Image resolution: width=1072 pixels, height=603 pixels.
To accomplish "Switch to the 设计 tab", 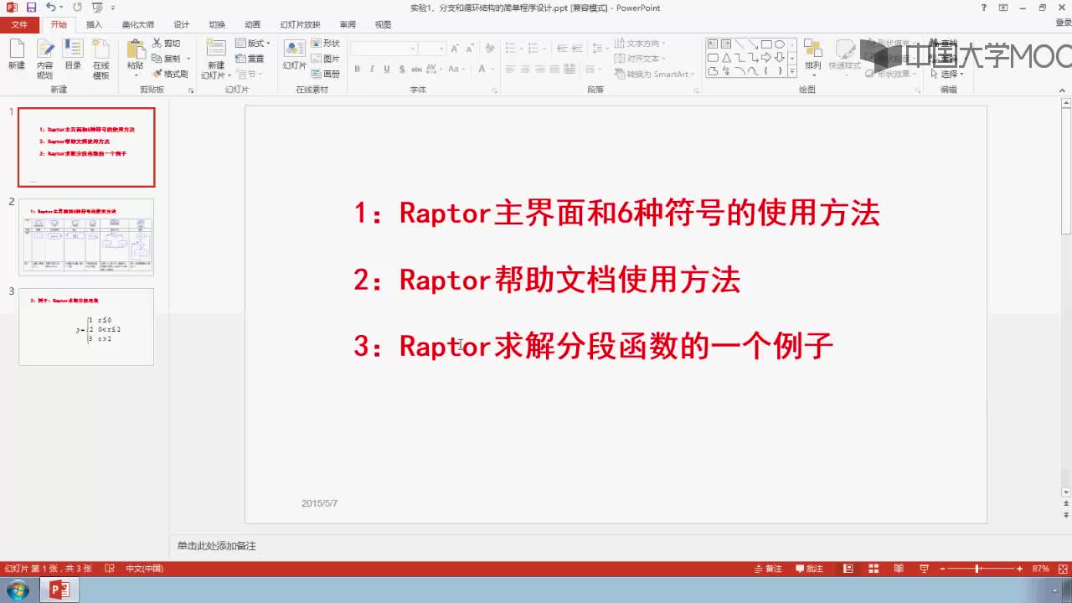I will point(181,25).
